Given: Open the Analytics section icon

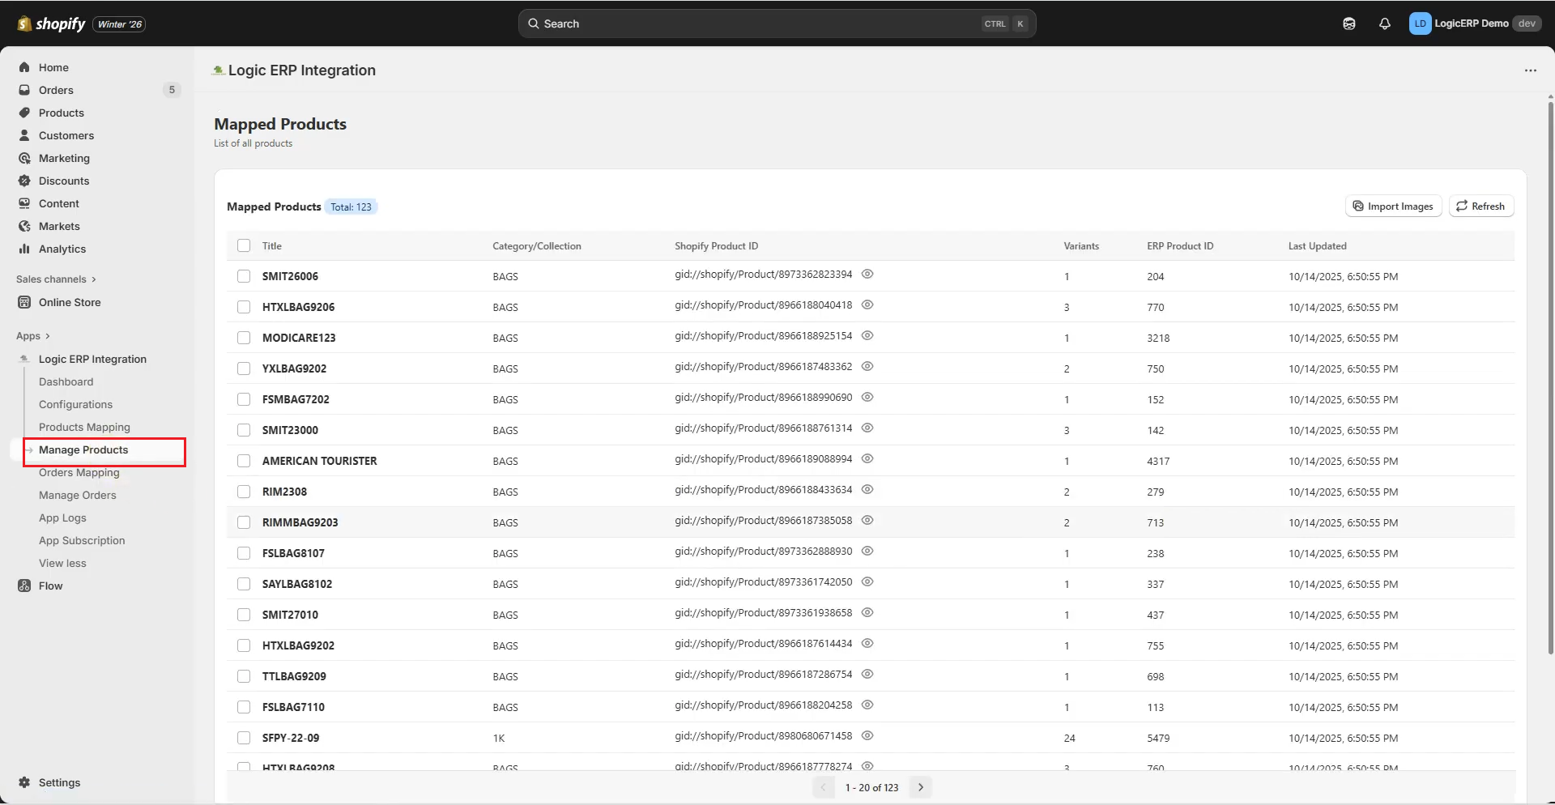Looking at the screenshot, I should [24, 249].
